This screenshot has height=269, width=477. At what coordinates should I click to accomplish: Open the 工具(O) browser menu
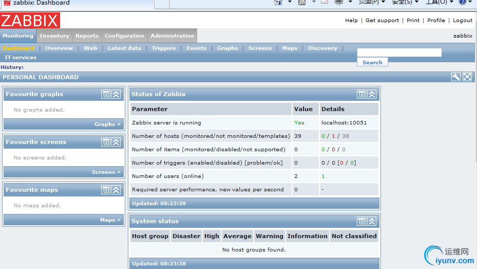(x=440, y=2)
